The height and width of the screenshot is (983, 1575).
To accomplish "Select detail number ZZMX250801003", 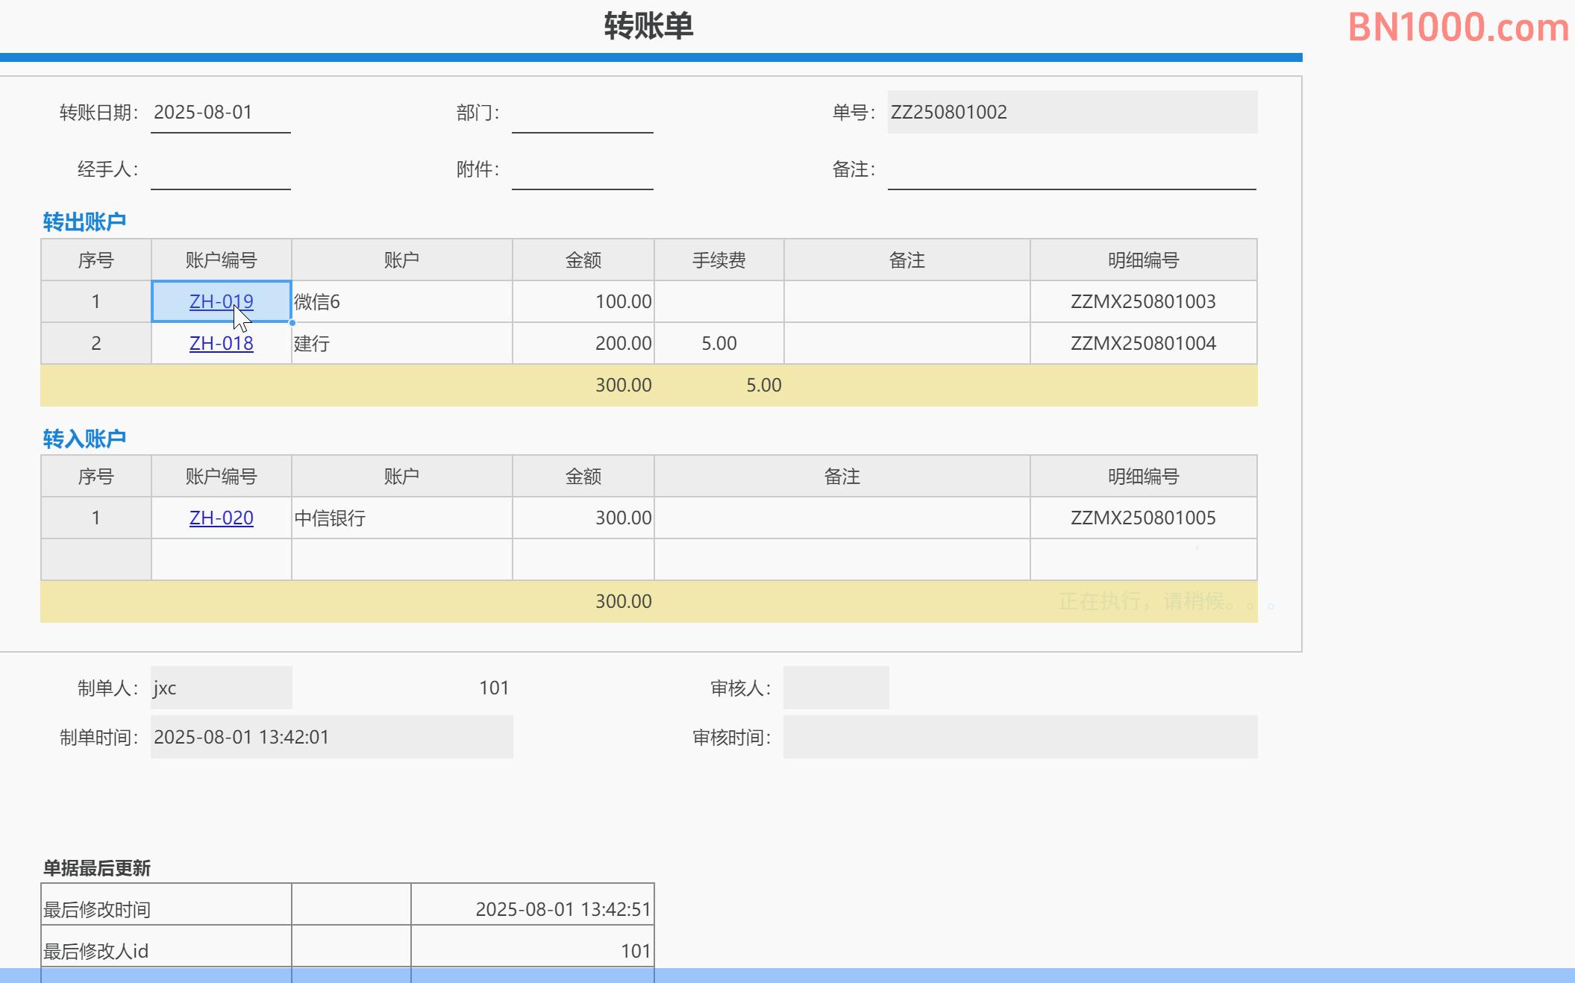I will tap(1144, 301).
